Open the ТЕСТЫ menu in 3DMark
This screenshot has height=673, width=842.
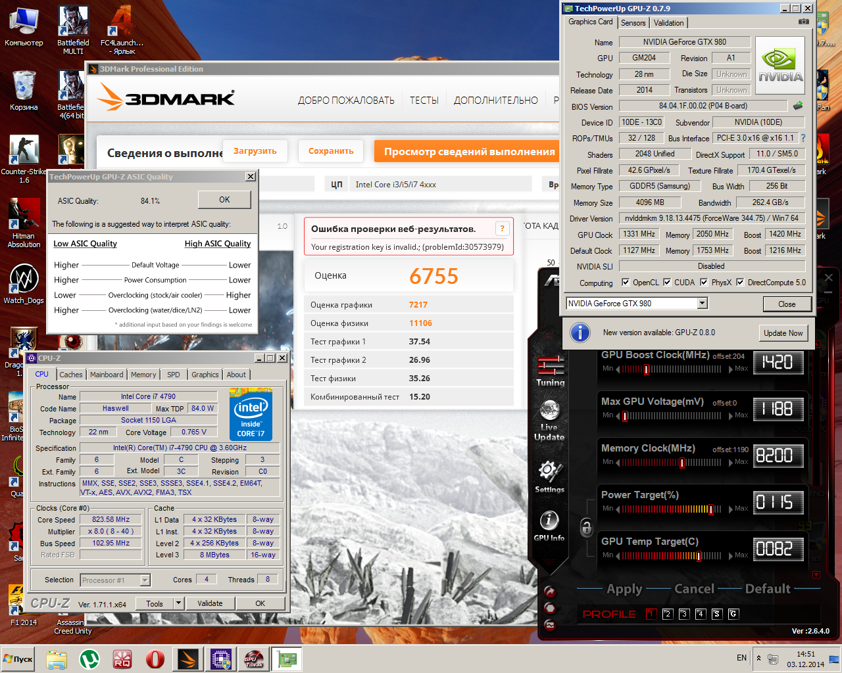[424, 101]
